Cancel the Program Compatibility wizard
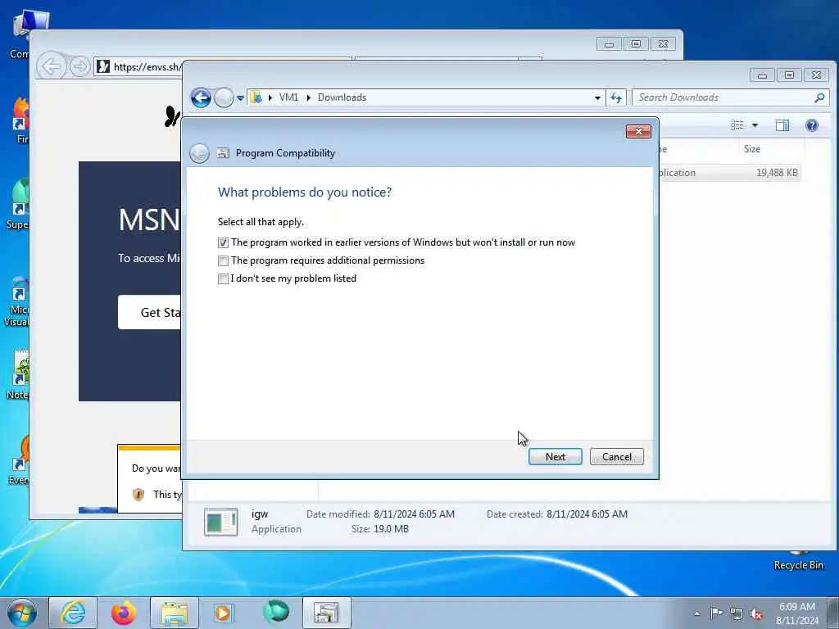839x629 pixels. [616, 457]
